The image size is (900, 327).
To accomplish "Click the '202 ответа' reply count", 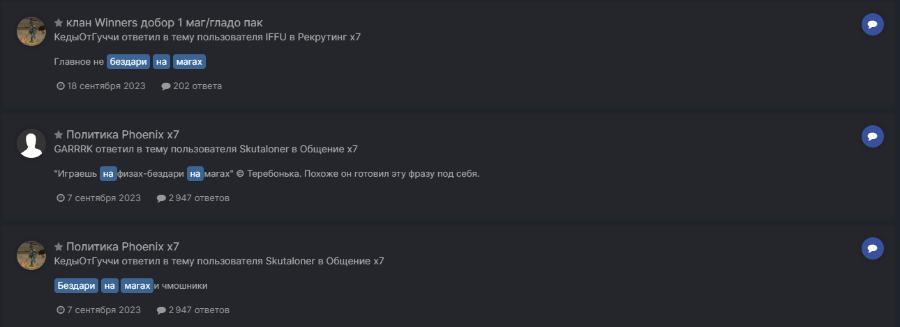I will pos(197,86).
